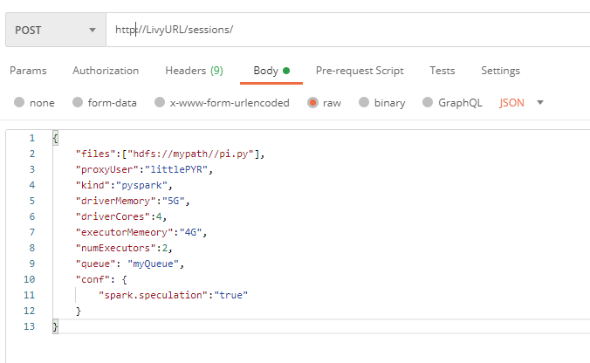Open the Headers (9) tab
Viewport: 590px width, 363px height.
[x=194, y=71]
